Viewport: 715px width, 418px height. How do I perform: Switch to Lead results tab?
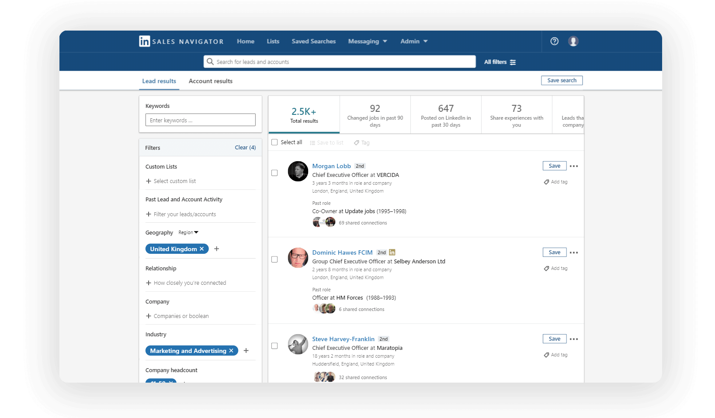pos(159,81)
